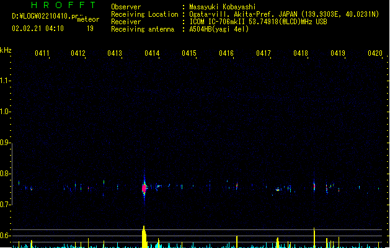Click the 0.6 kHz axis label
This screenshot has height=248, width=390.
pos(5,236)
